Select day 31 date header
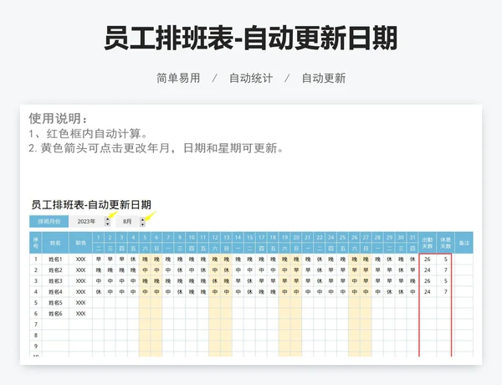This screenshot has height=385, width=502. (412, 238)
